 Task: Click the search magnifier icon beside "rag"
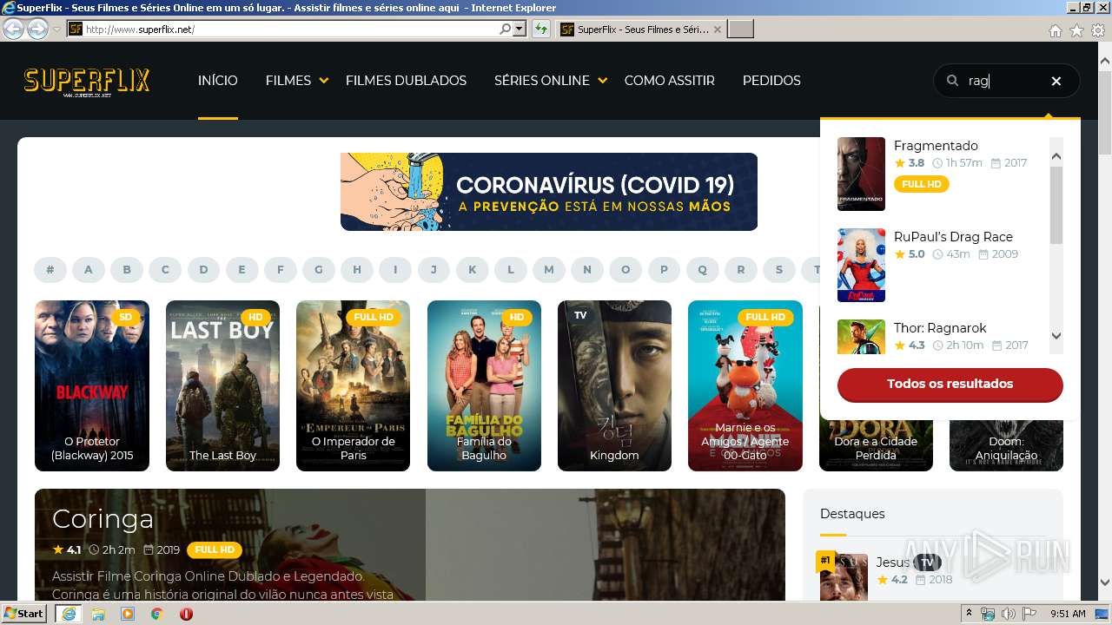coord(952,81)
